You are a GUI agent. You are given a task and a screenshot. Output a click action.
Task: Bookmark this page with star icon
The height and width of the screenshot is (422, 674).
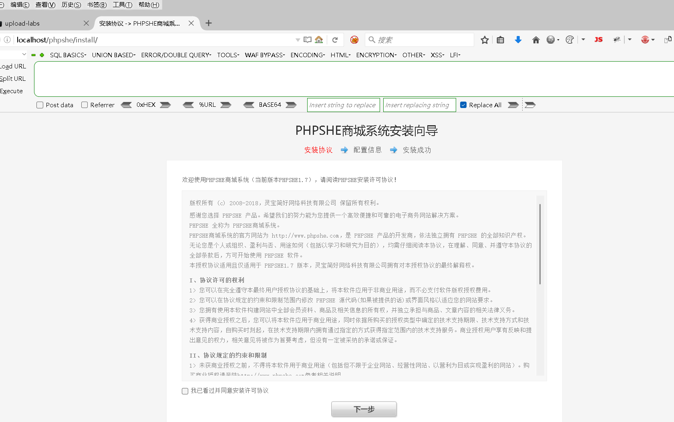coord(485,40)
